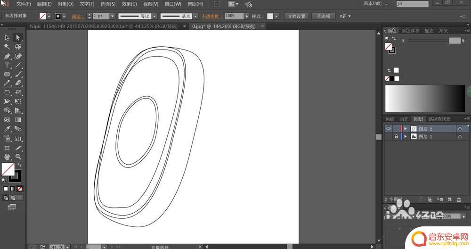Toggle the lock on 图层 1
The height and width of the screenshot is (249, 471).
coord(396,137)
